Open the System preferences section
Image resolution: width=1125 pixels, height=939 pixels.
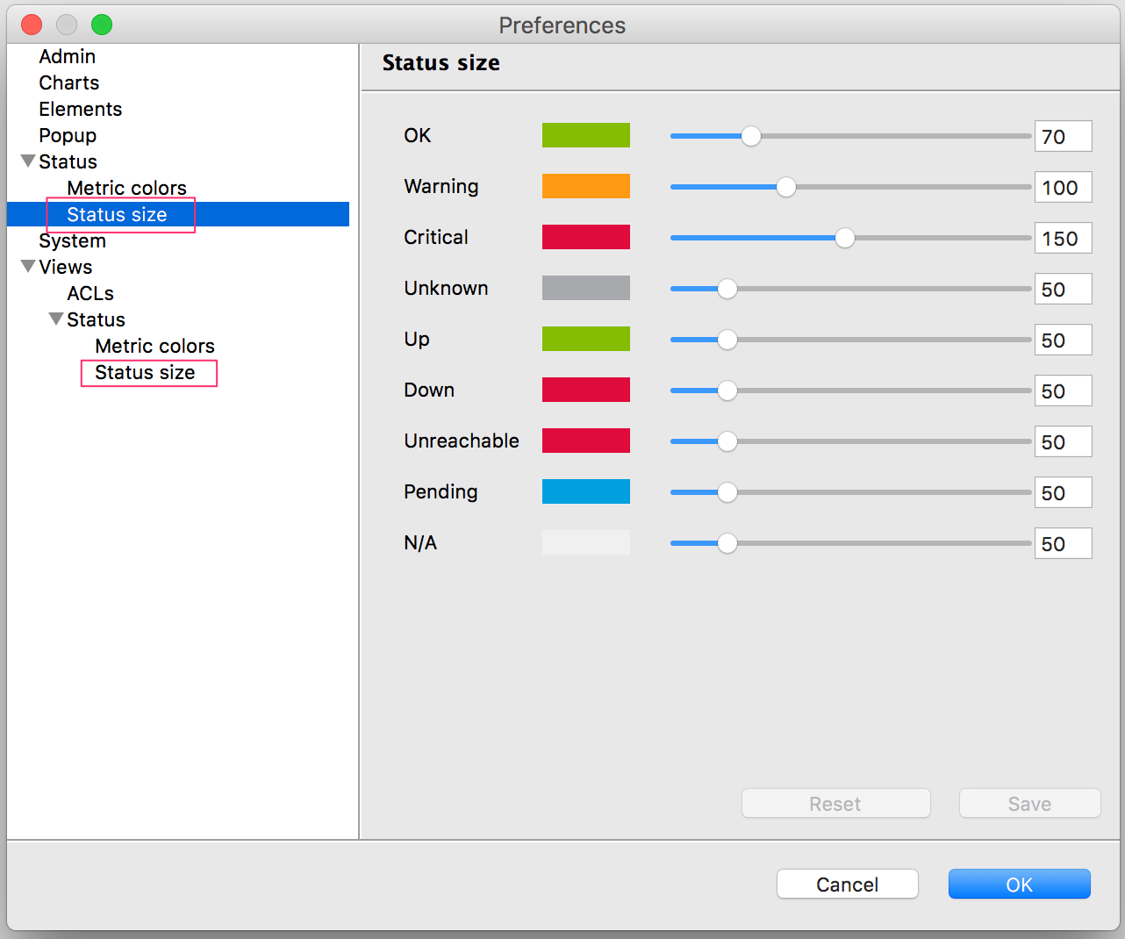tap(72, 240)
